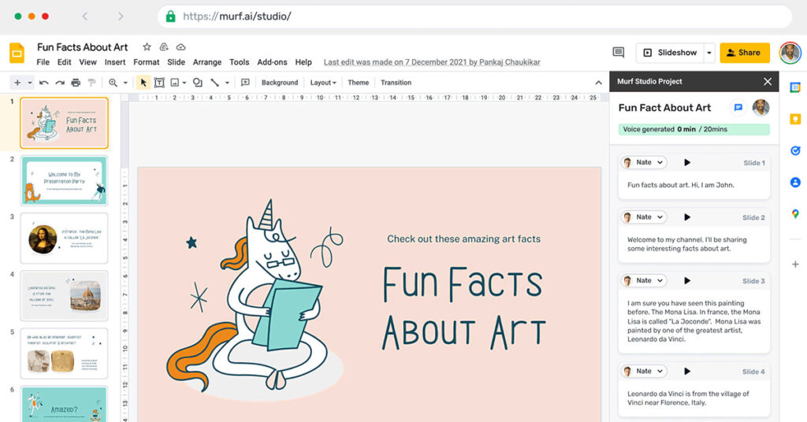The width and height of the screenshot is (807, 422).
Task: Open Slideshow options dropdown arrow
Action: coord(709,53)
